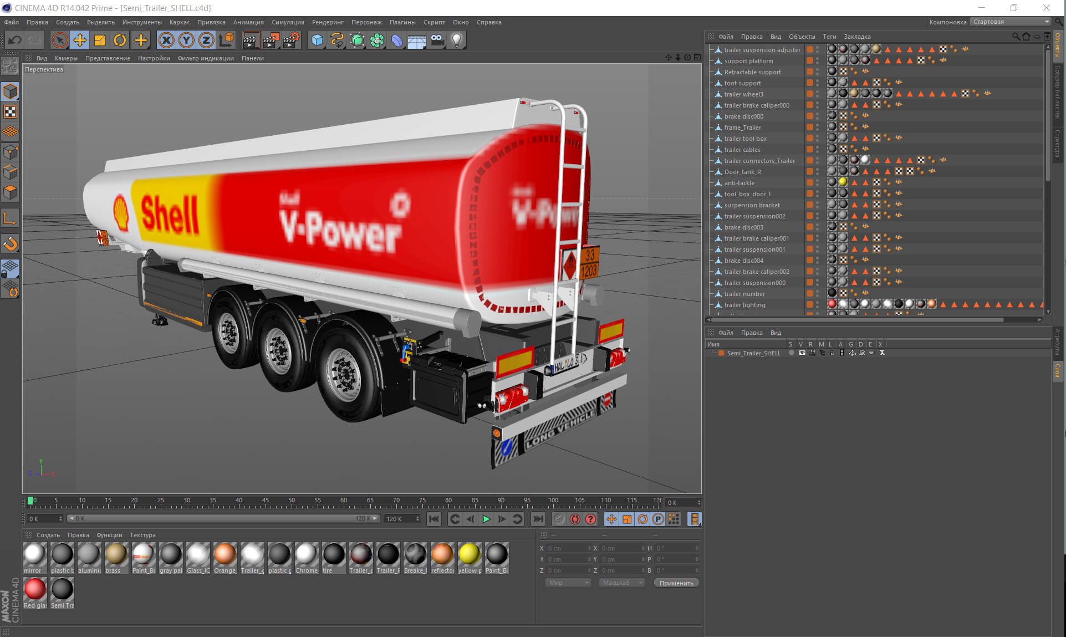
Task: Open the Масштаб dropdown
Action: coord(622,583)
